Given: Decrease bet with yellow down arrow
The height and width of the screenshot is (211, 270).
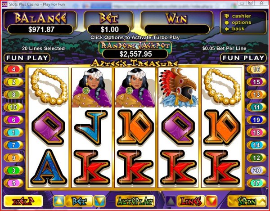Looking at the screenshot, I should [100, 201].
